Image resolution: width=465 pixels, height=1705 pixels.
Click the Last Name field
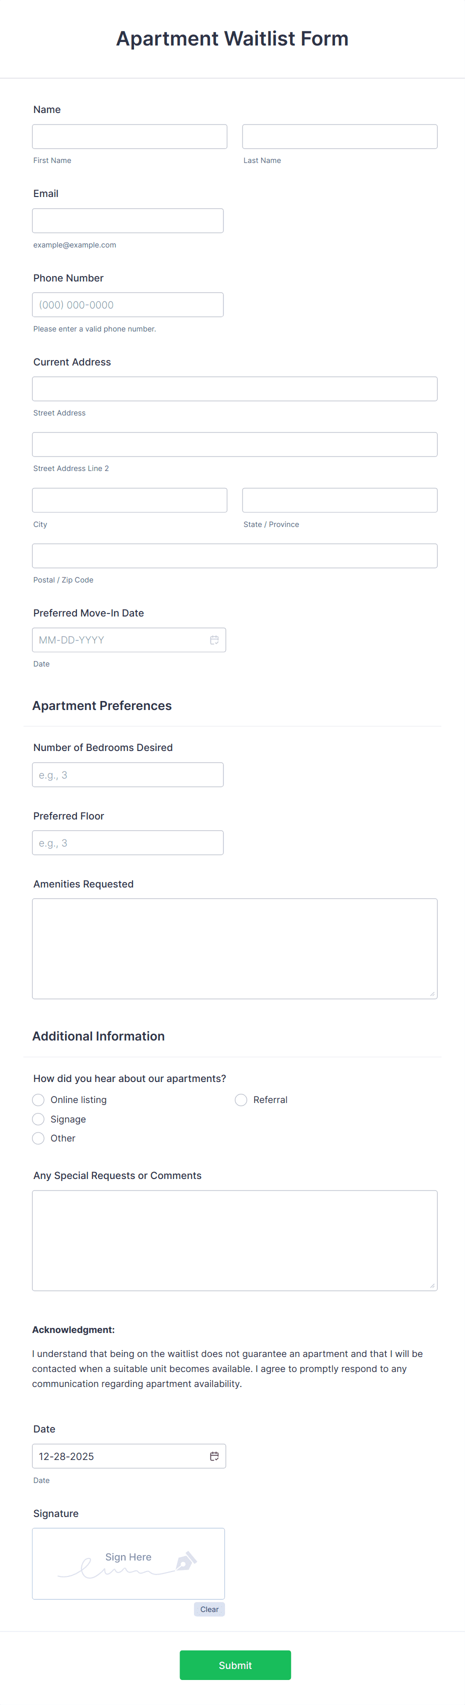339,135
